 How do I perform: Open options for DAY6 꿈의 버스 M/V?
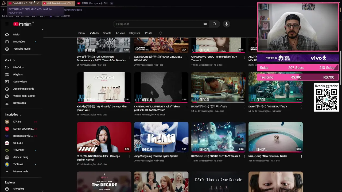coord(244,107)
